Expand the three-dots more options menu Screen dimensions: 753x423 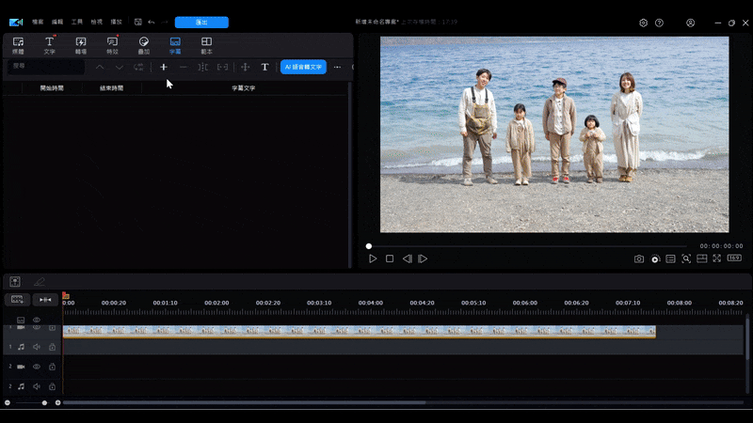[337, 67]
